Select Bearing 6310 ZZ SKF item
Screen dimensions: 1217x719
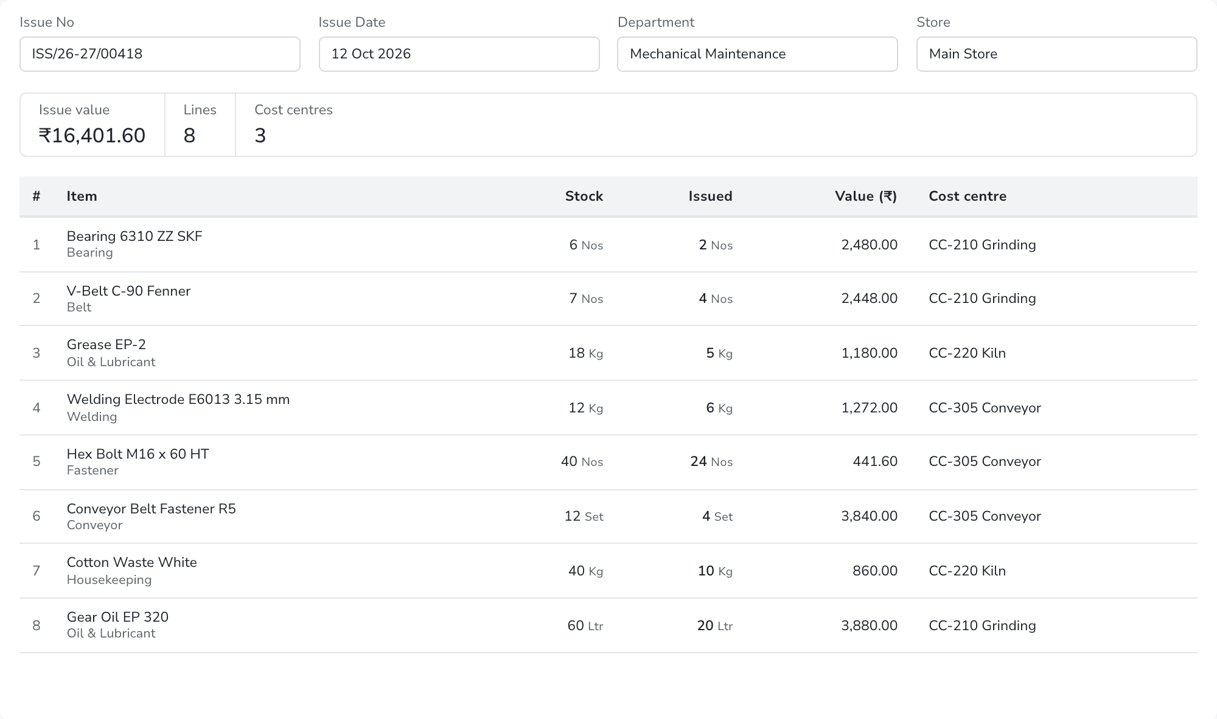pos(134,236)
